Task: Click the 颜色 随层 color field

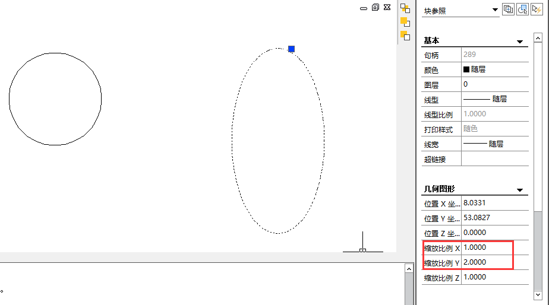Action: pyautogui.click(x=494, y=69)
